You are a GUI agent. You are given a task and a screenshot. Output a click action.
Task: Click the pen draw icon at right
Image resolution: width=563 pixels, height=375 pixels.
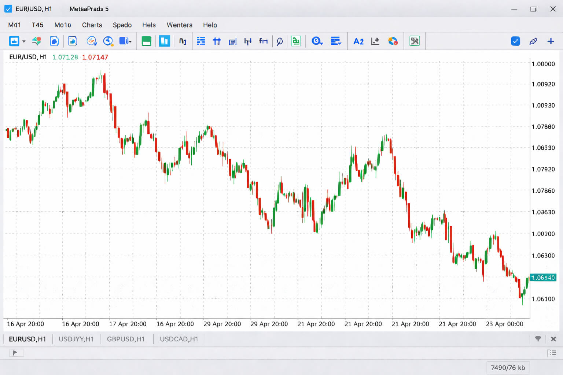tap(533, 41)
